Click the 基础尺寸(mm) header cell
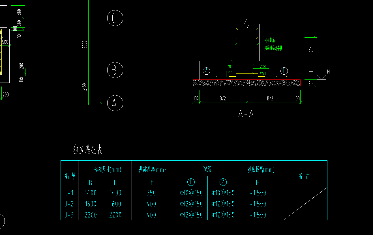Image resolution: width=373 pixels, height=235 pixels. [108, 170]
